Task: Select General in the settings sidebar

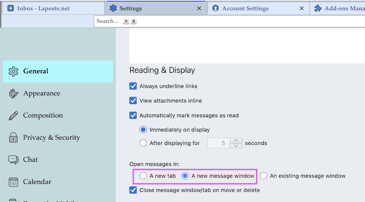Action: point(58,71)
